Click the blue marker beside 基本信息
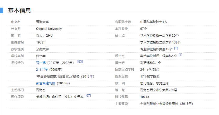 pyautogui.click(x=1, y=10)
